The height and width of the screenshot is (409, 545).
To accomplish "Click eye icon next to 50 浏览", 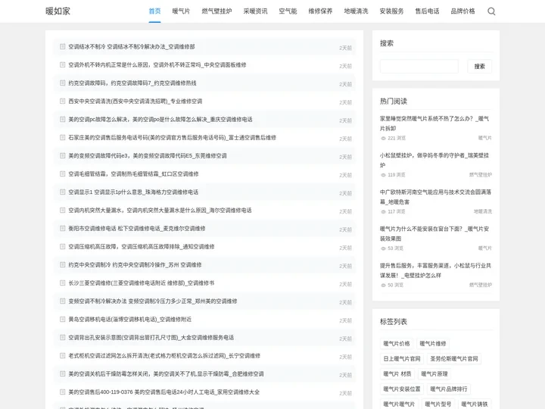I will point(383,286).
